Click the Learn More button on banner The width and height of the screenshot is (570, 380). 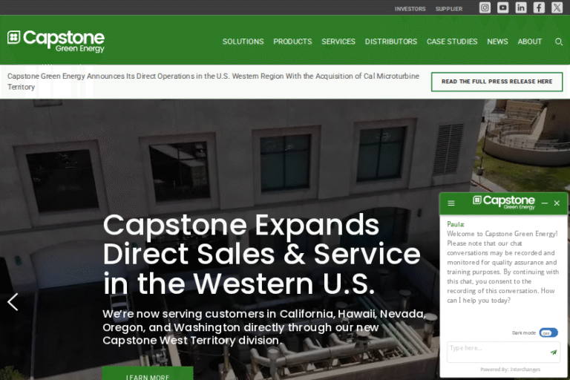tap(148, 375)
